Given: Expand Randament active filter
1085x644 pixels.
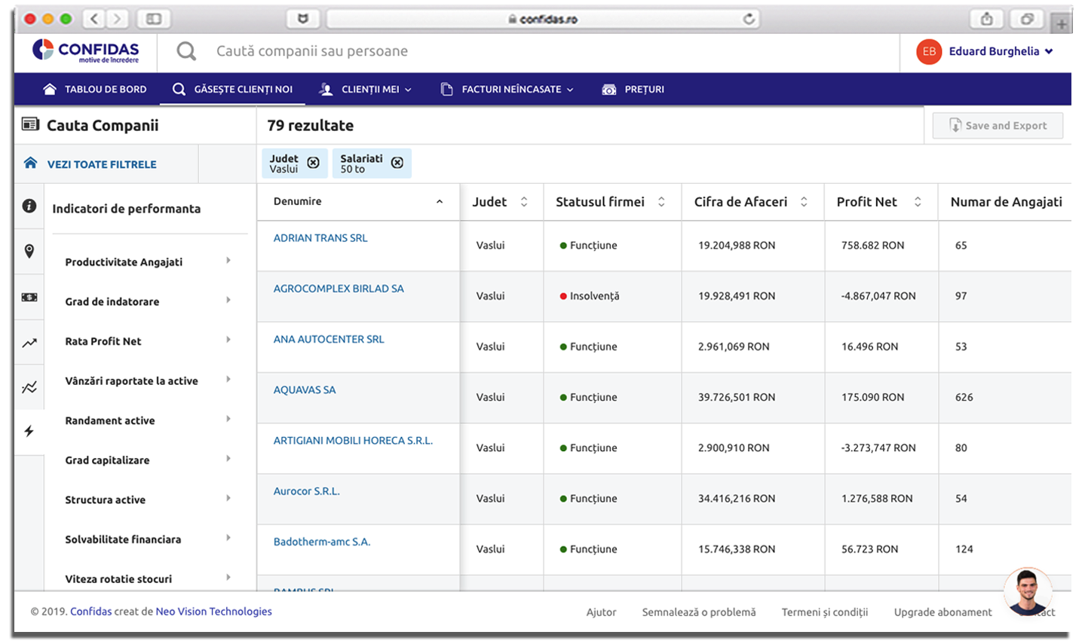Looking at the screenshot, I should coord(149,420).
